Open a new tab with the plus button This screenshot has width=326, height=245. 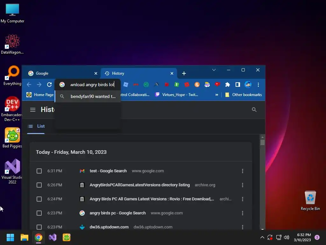coord(184,73)
